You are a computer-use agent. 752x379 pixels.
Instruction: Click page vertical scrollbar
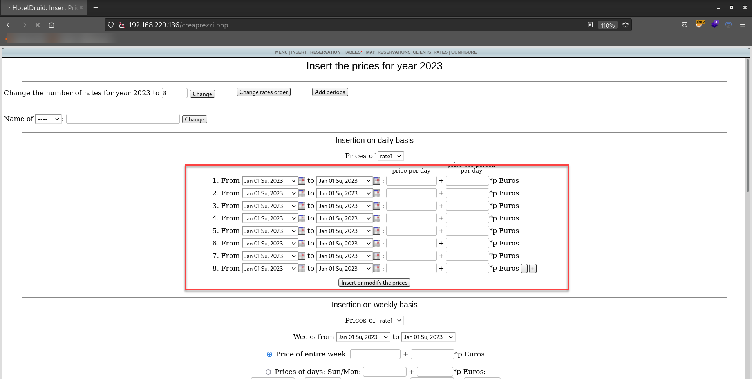[x=747, y=125]
